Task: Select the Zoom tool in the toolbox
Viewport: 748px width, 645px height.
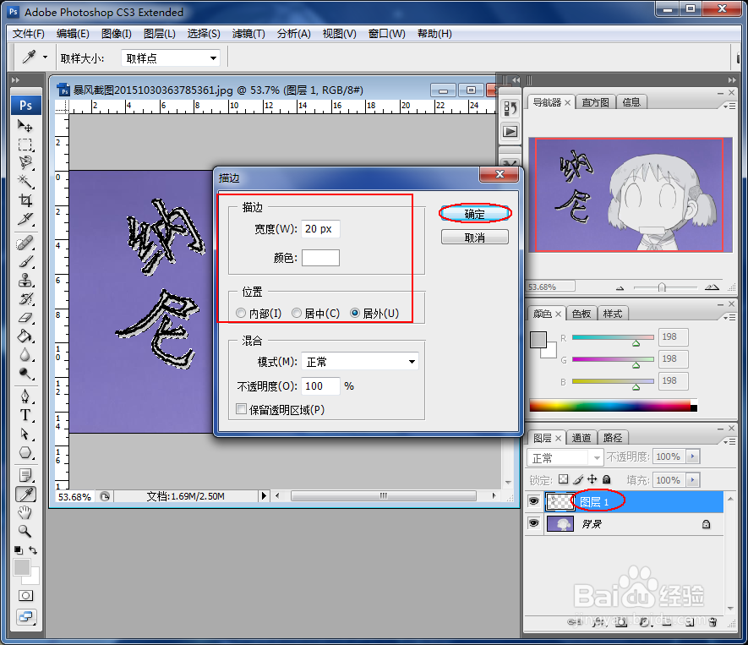Action: 25,531
